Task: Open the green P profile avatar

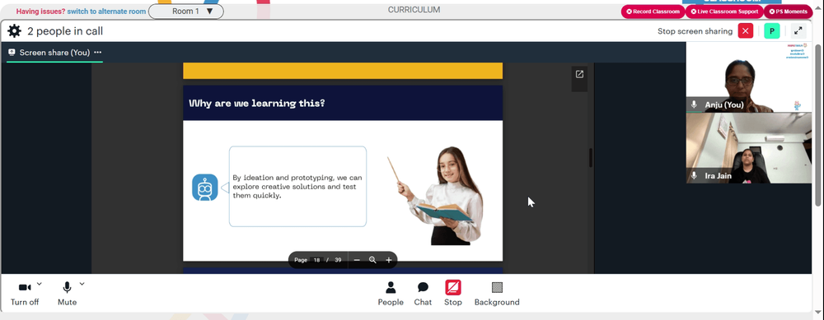Action: tap(771, 31)
